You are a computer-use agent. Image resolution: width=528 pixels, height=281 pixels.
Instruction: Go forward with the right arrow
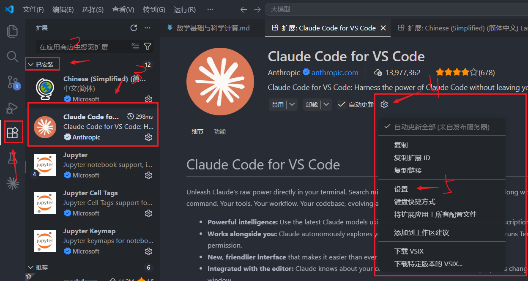(257, 9)
